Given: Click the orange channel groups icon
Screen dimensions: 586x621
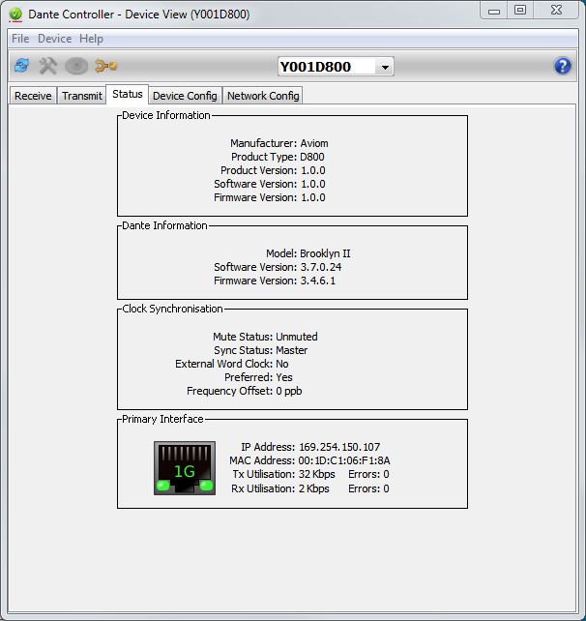Looking at the screenshot, I should tap(105, 67).
